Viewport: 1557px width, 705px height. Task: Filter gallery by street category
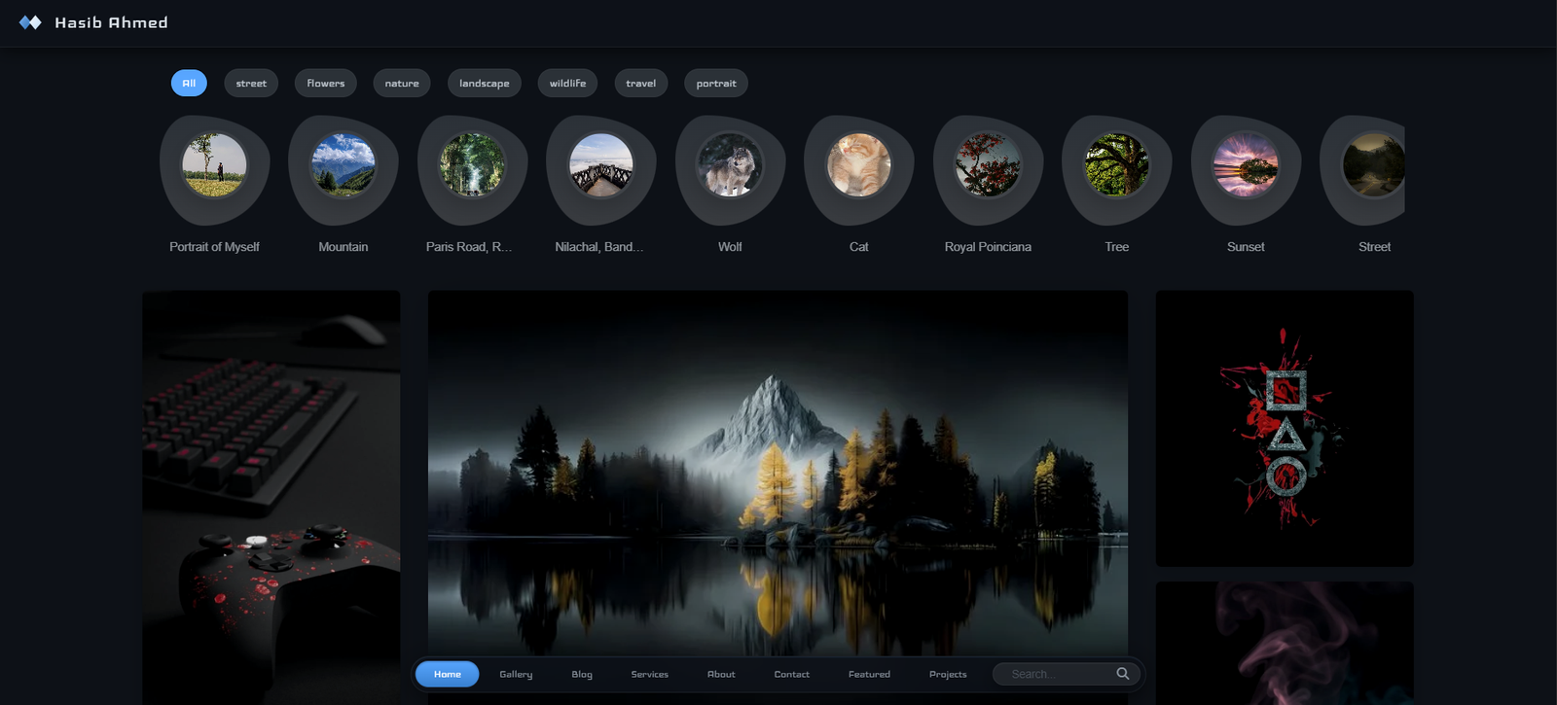coord(251,84)
